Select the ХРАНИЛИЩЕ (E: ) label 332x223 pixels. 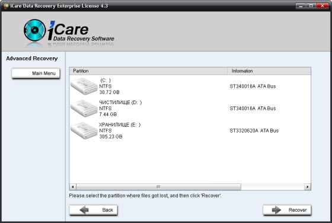(120, 125)
